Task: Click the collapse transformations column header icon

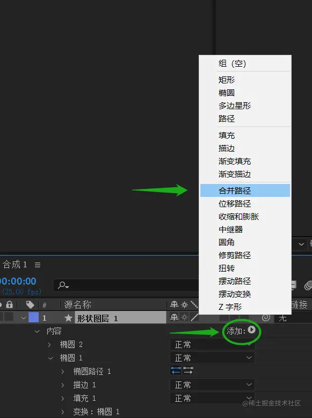Action: [x=184, y=304]
